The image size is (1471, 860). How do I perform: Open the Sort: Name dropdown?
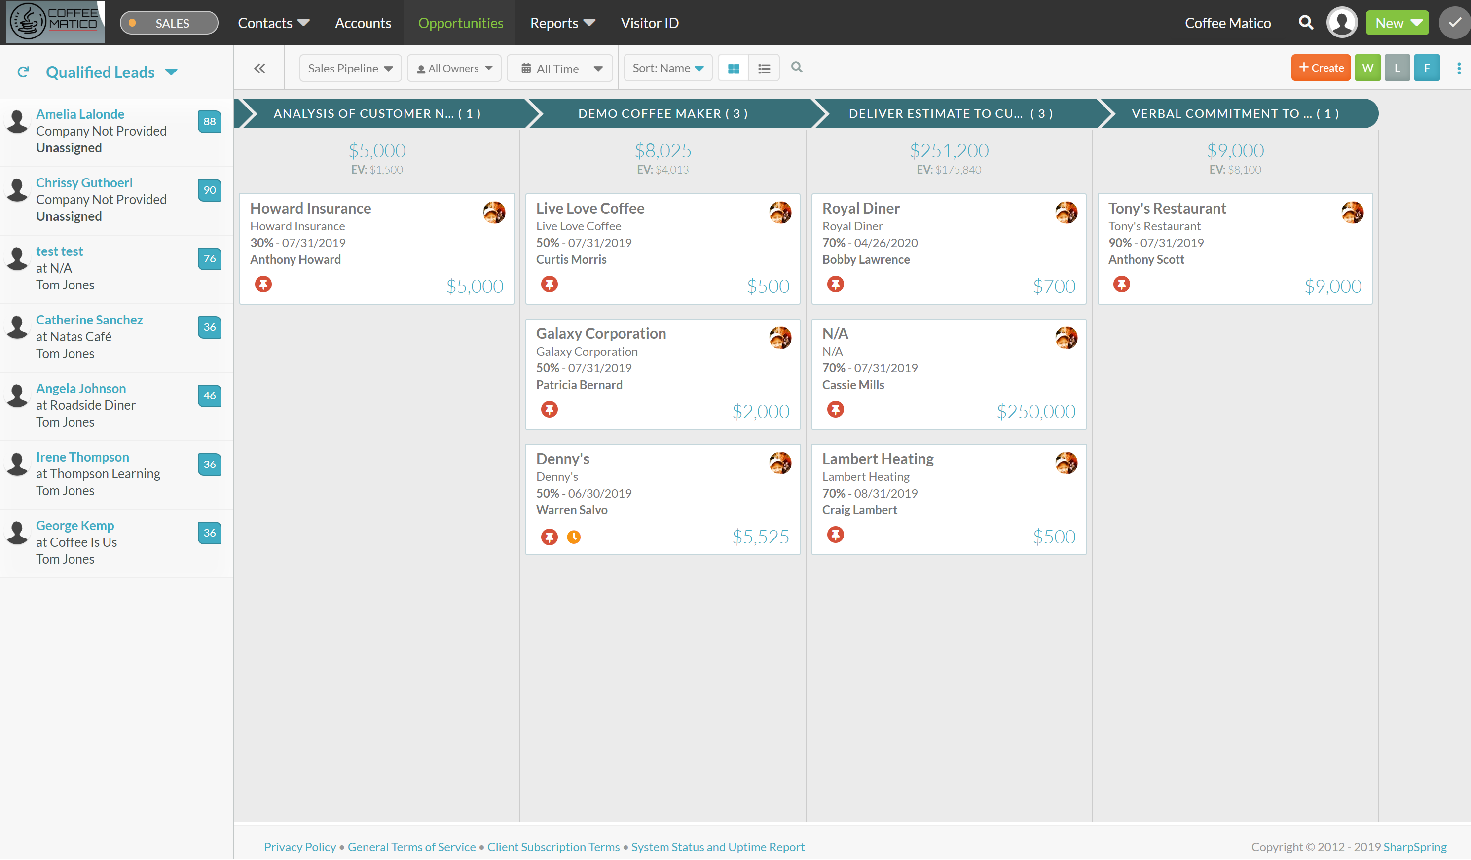[667, 68]
